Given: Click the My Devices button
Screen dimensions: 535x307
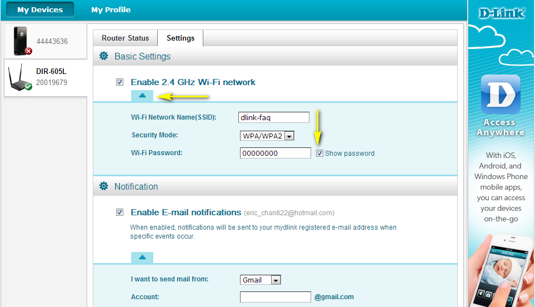Looking at the screenshot, I should [x=40, y=9].
